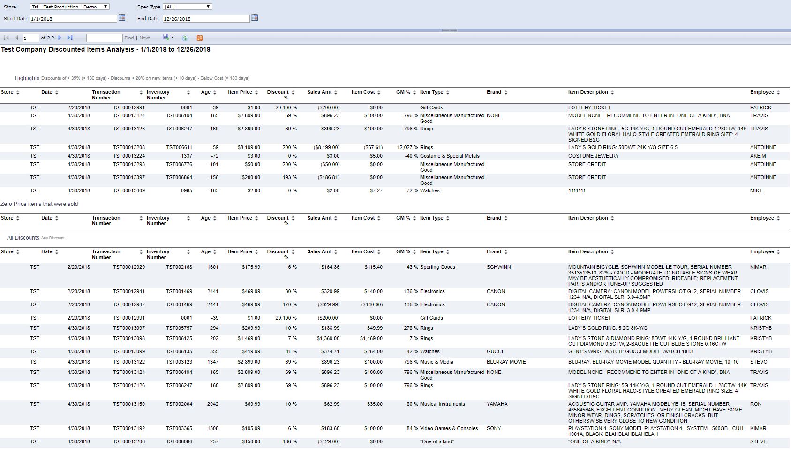Sort Highlights table by Item Cost
791x449 pixels.
[x=379, y=92]
